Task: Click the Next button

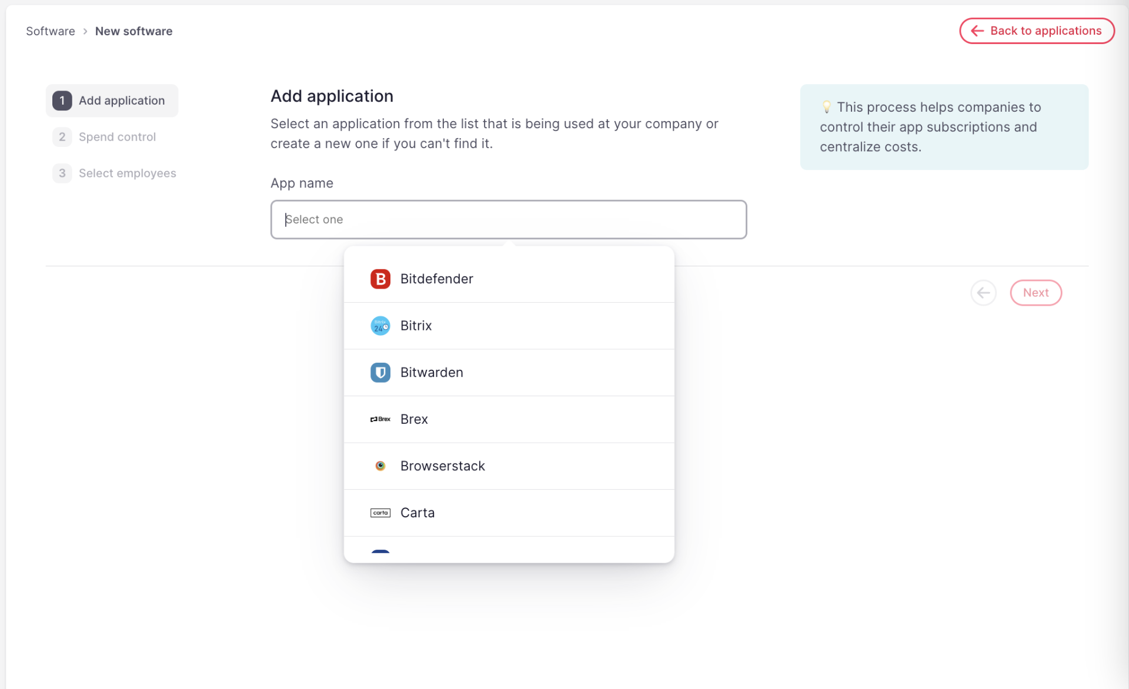Action: click(1036, 292)
